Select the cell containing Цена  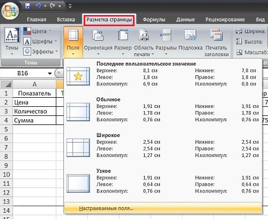click(34, 102)
